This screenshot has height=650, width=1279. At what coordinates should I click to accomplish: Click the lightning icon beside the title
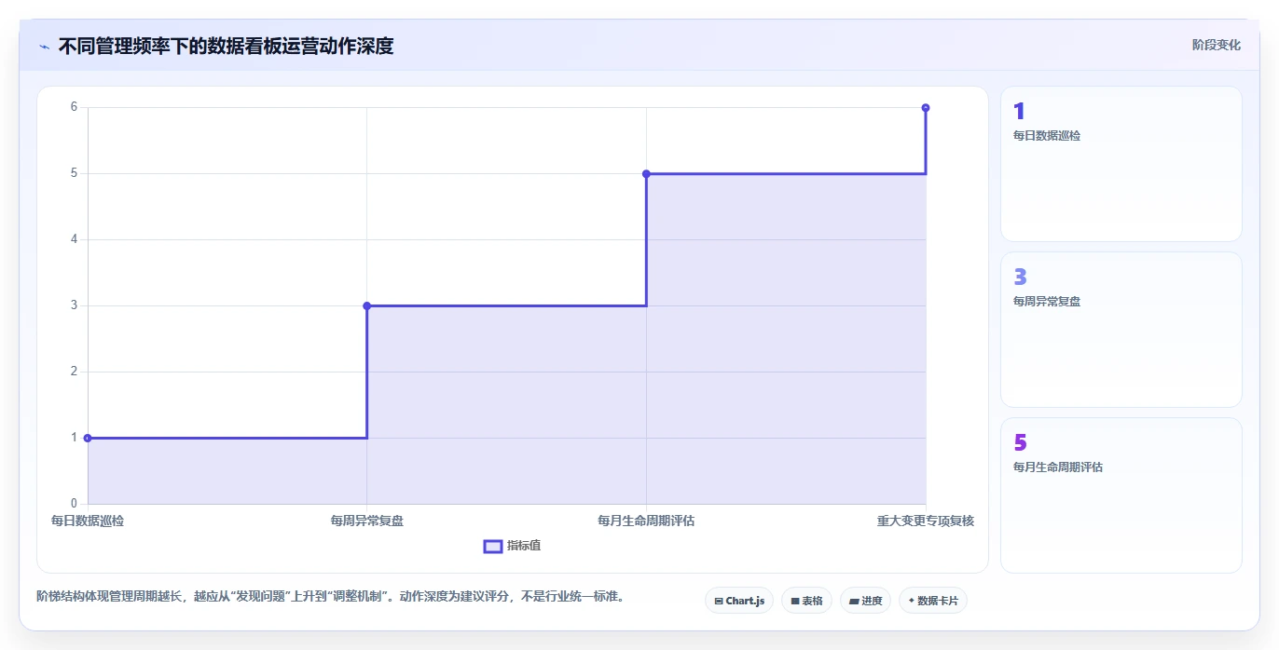[45, 47]
